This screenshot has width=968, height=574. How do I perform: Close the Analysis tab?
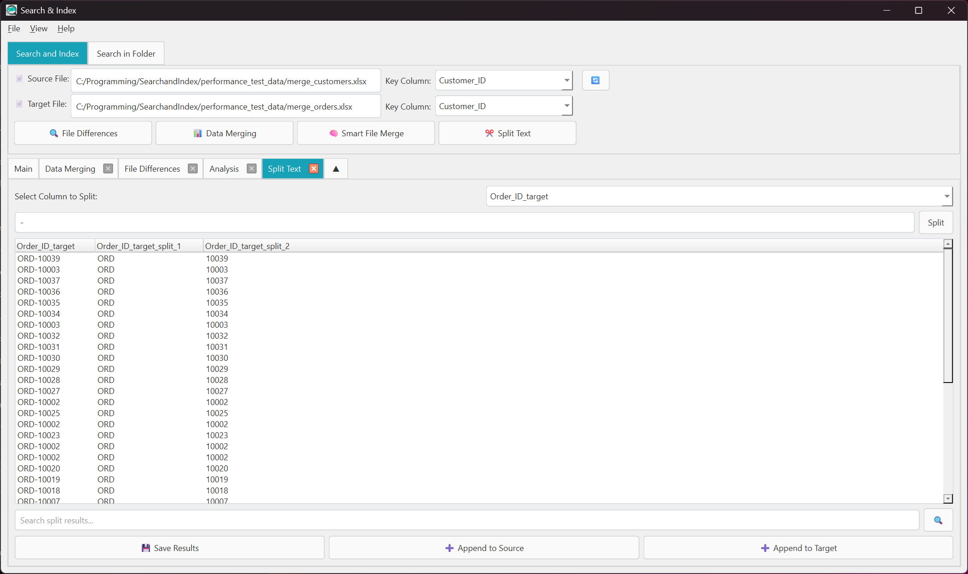point(252,168)
